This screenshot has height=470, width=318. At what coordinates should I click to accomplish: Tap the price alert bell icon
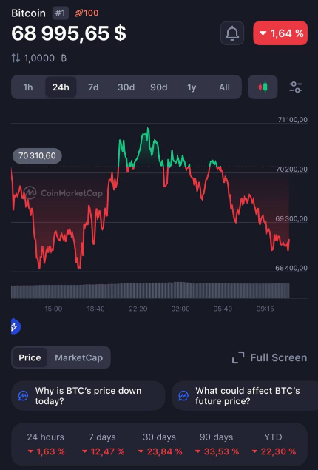[232, 33]
